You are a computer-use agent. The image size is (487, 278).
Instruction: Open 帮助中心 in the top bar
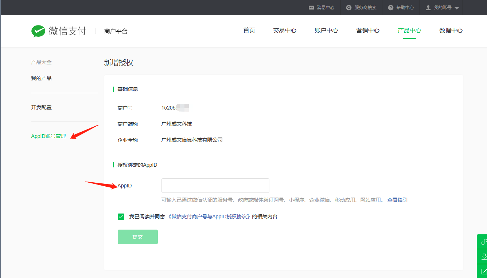point(405,7)
